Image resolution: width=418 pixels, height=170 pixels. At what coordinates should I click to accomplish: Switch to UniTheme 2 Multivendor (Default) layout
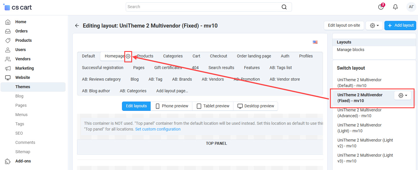point(359,83)
